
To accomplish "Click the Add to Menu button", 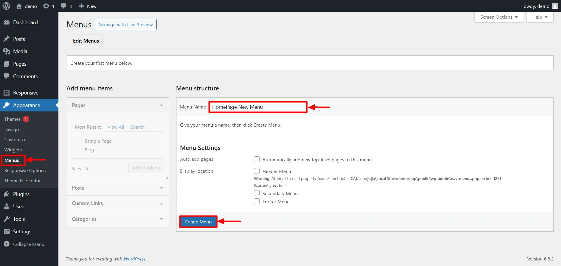I will click(146, 168).
